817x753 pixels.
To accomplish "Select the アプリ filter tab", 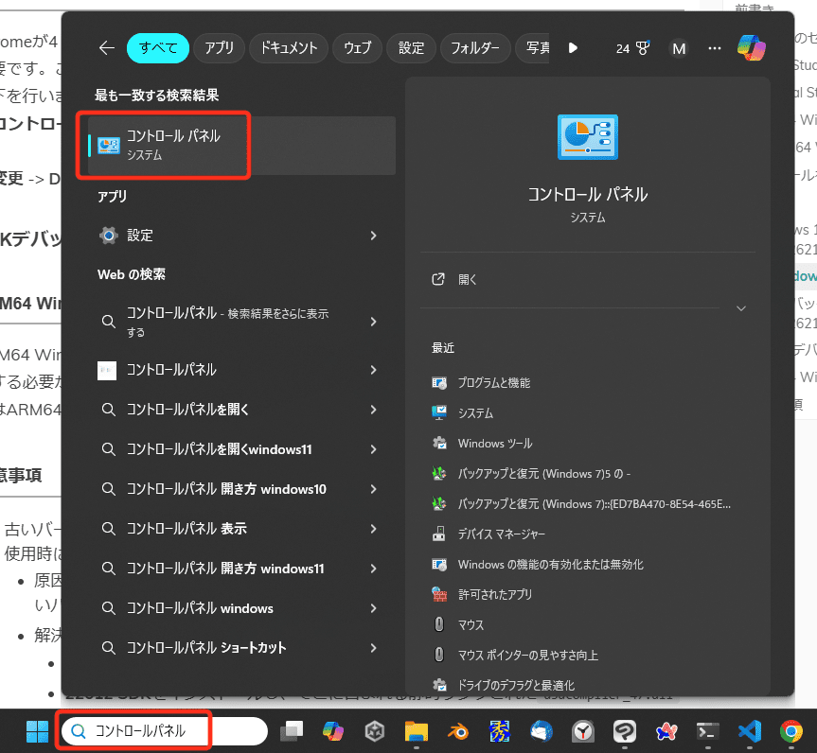I will tap(220, 48).
